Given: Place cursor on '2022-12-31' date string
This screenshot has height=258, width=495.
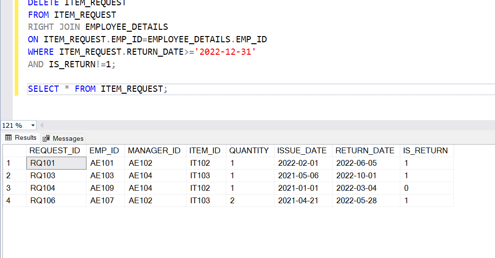Looking at the screenshot, I should point(225,52).
